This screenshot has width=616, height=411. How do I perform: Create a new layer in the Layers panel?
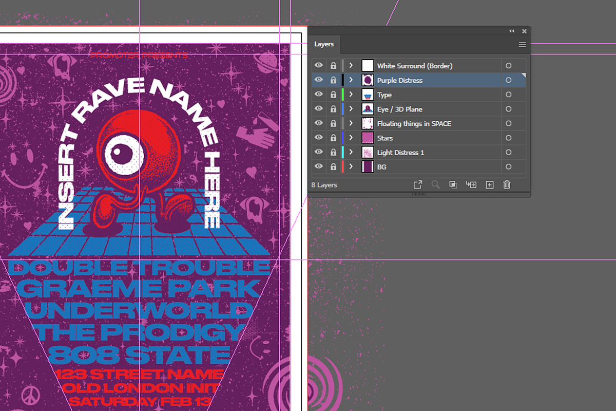[x=489, y=184]
